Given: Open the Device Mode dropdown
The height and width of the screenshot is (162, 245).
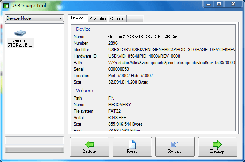Looking at the screenshot, I should [35, 18].
